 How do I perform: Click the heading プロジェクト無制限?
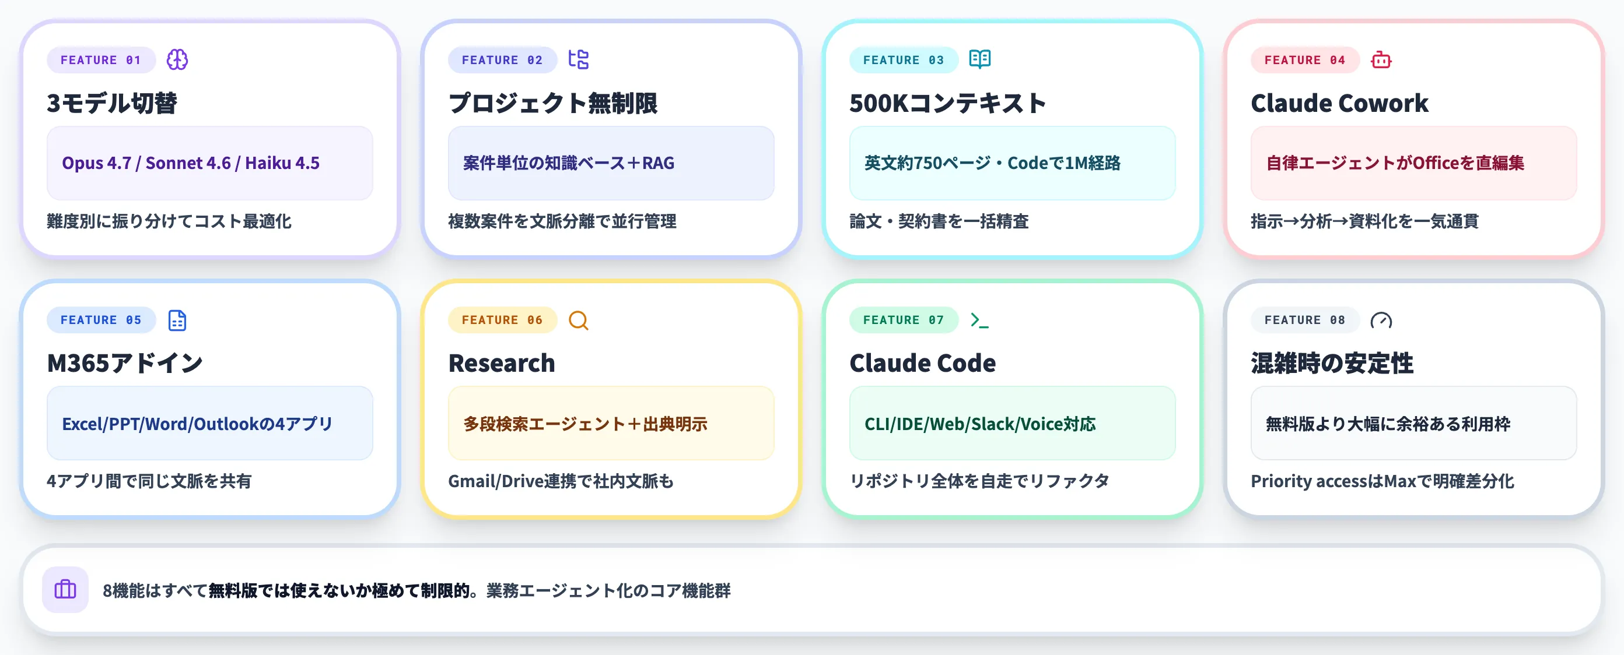pos(553,103)
